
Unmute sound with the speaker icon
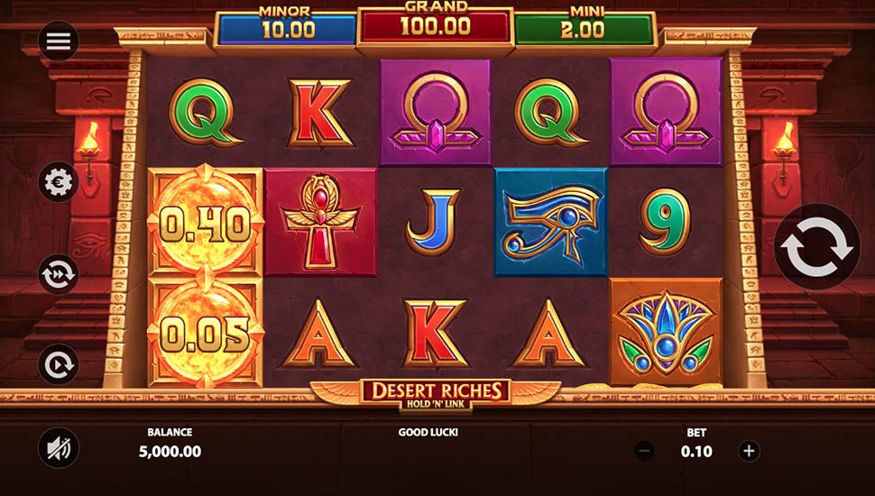[58, 447]
